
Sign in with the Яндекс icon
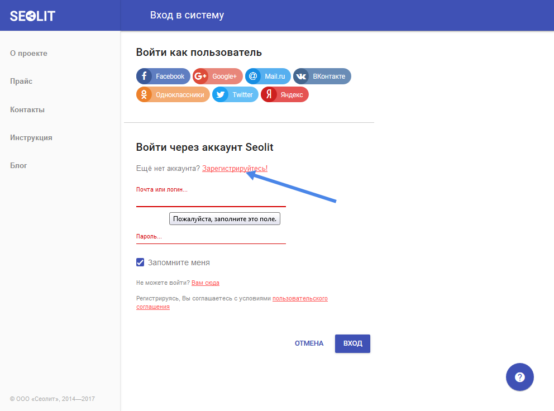pyautogui.click(x=269, y=95)
